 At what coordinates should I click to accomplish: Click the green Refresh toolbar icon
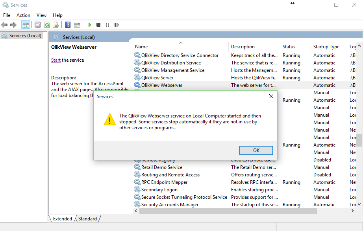click(47, 25)
